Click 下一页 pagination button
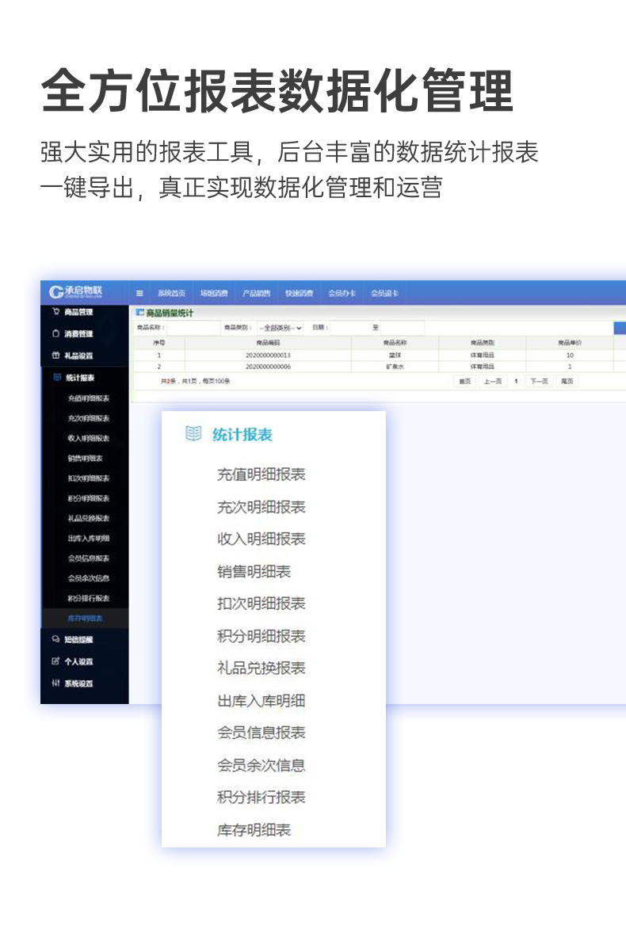This screenshot has width=626, height=929. (539, 382)
